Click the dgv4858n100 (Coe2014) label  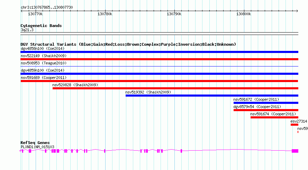[43, 48]
